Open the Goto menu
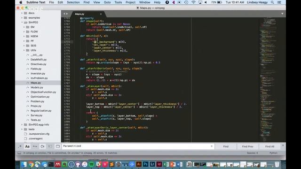The image size is (301, 169). (x=107, y=2)
